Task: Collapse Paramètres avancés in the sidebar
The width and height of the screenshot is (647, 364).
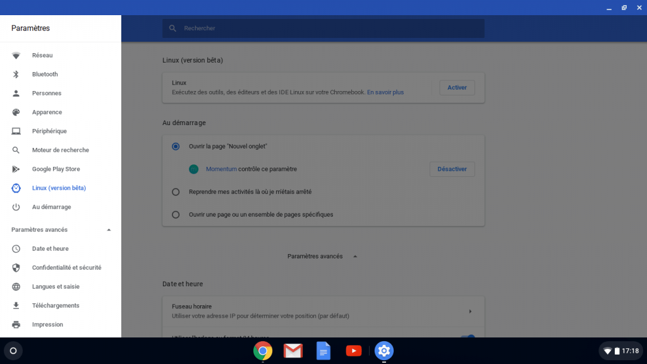Action: (109, 230)
